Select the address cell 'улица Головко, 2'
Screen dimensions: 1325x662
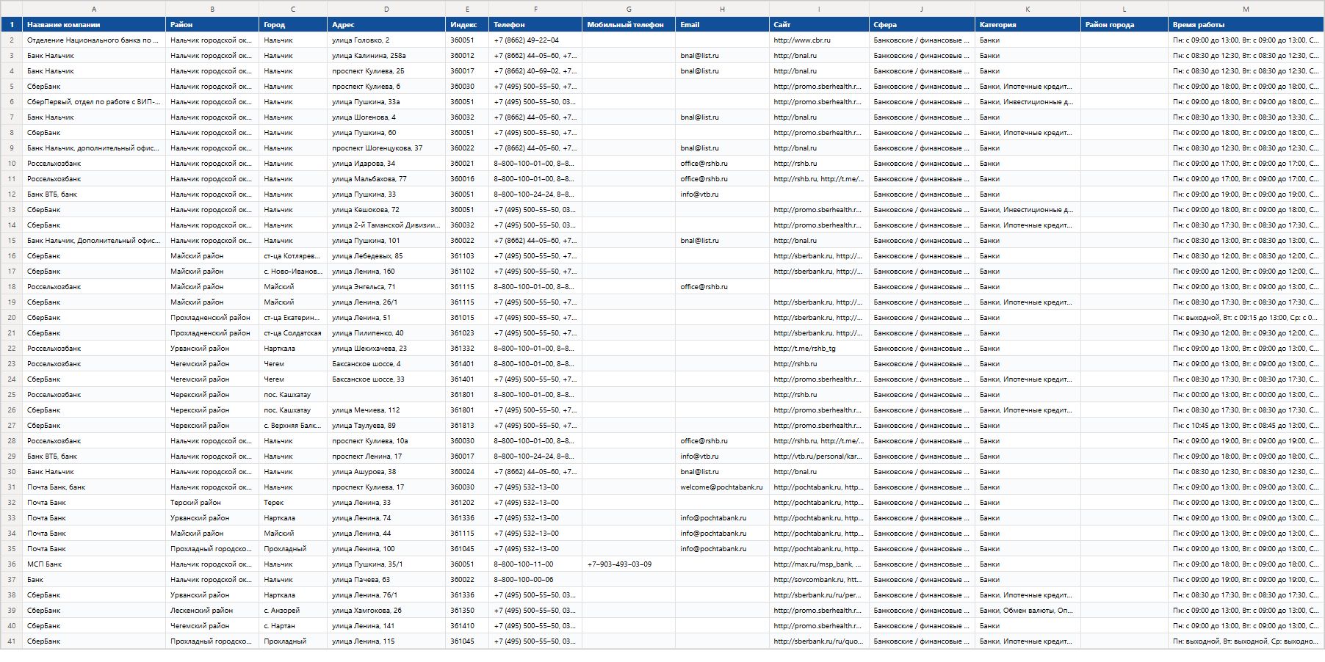(386, 40)
